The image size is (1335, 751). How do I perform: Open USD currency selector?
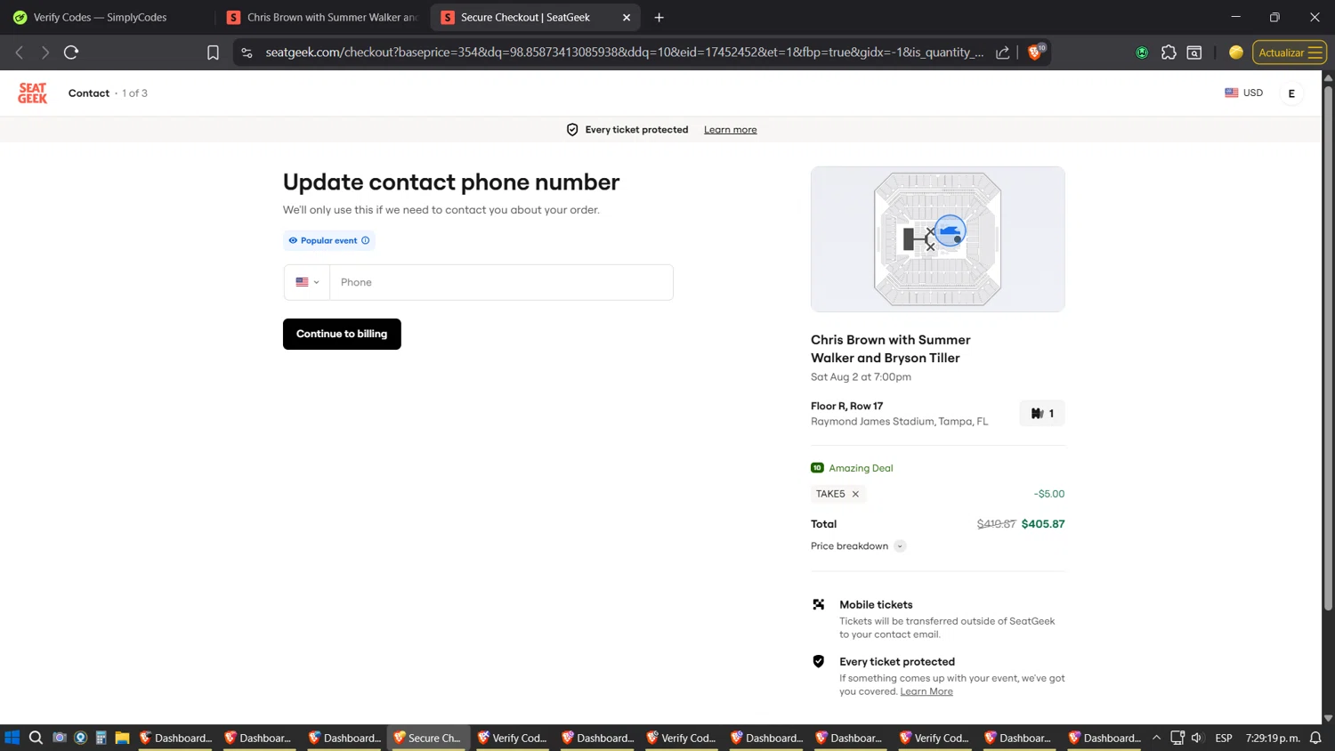point(1243,93)
